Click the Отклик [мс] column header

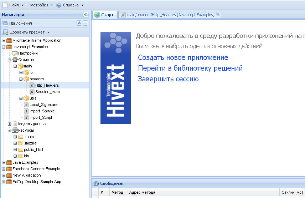click(292, 192)
